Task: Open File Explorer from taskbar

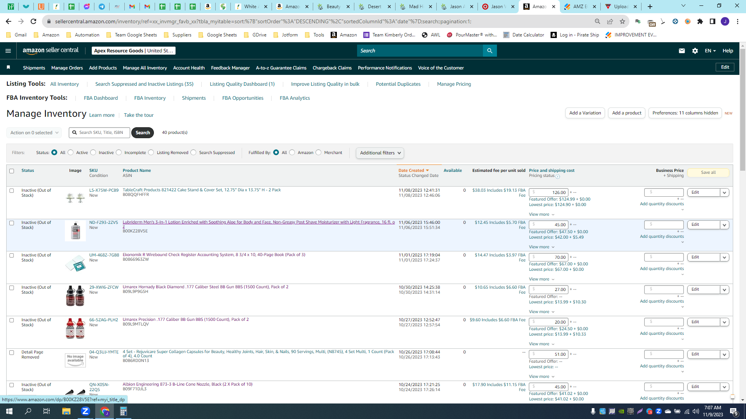Action: (x=66, y=411)
